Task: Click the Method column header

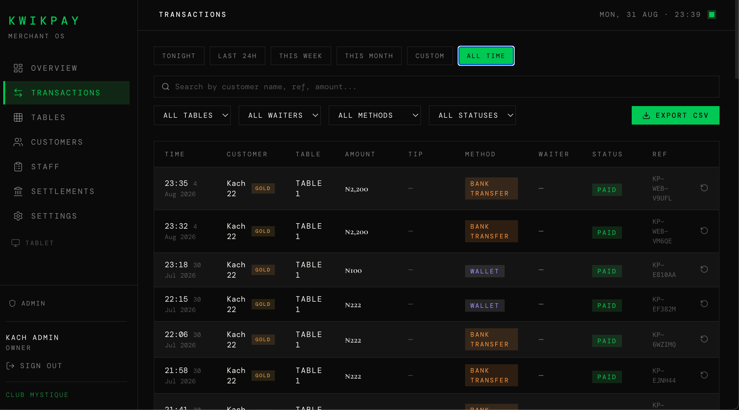Action: point(480,154)
